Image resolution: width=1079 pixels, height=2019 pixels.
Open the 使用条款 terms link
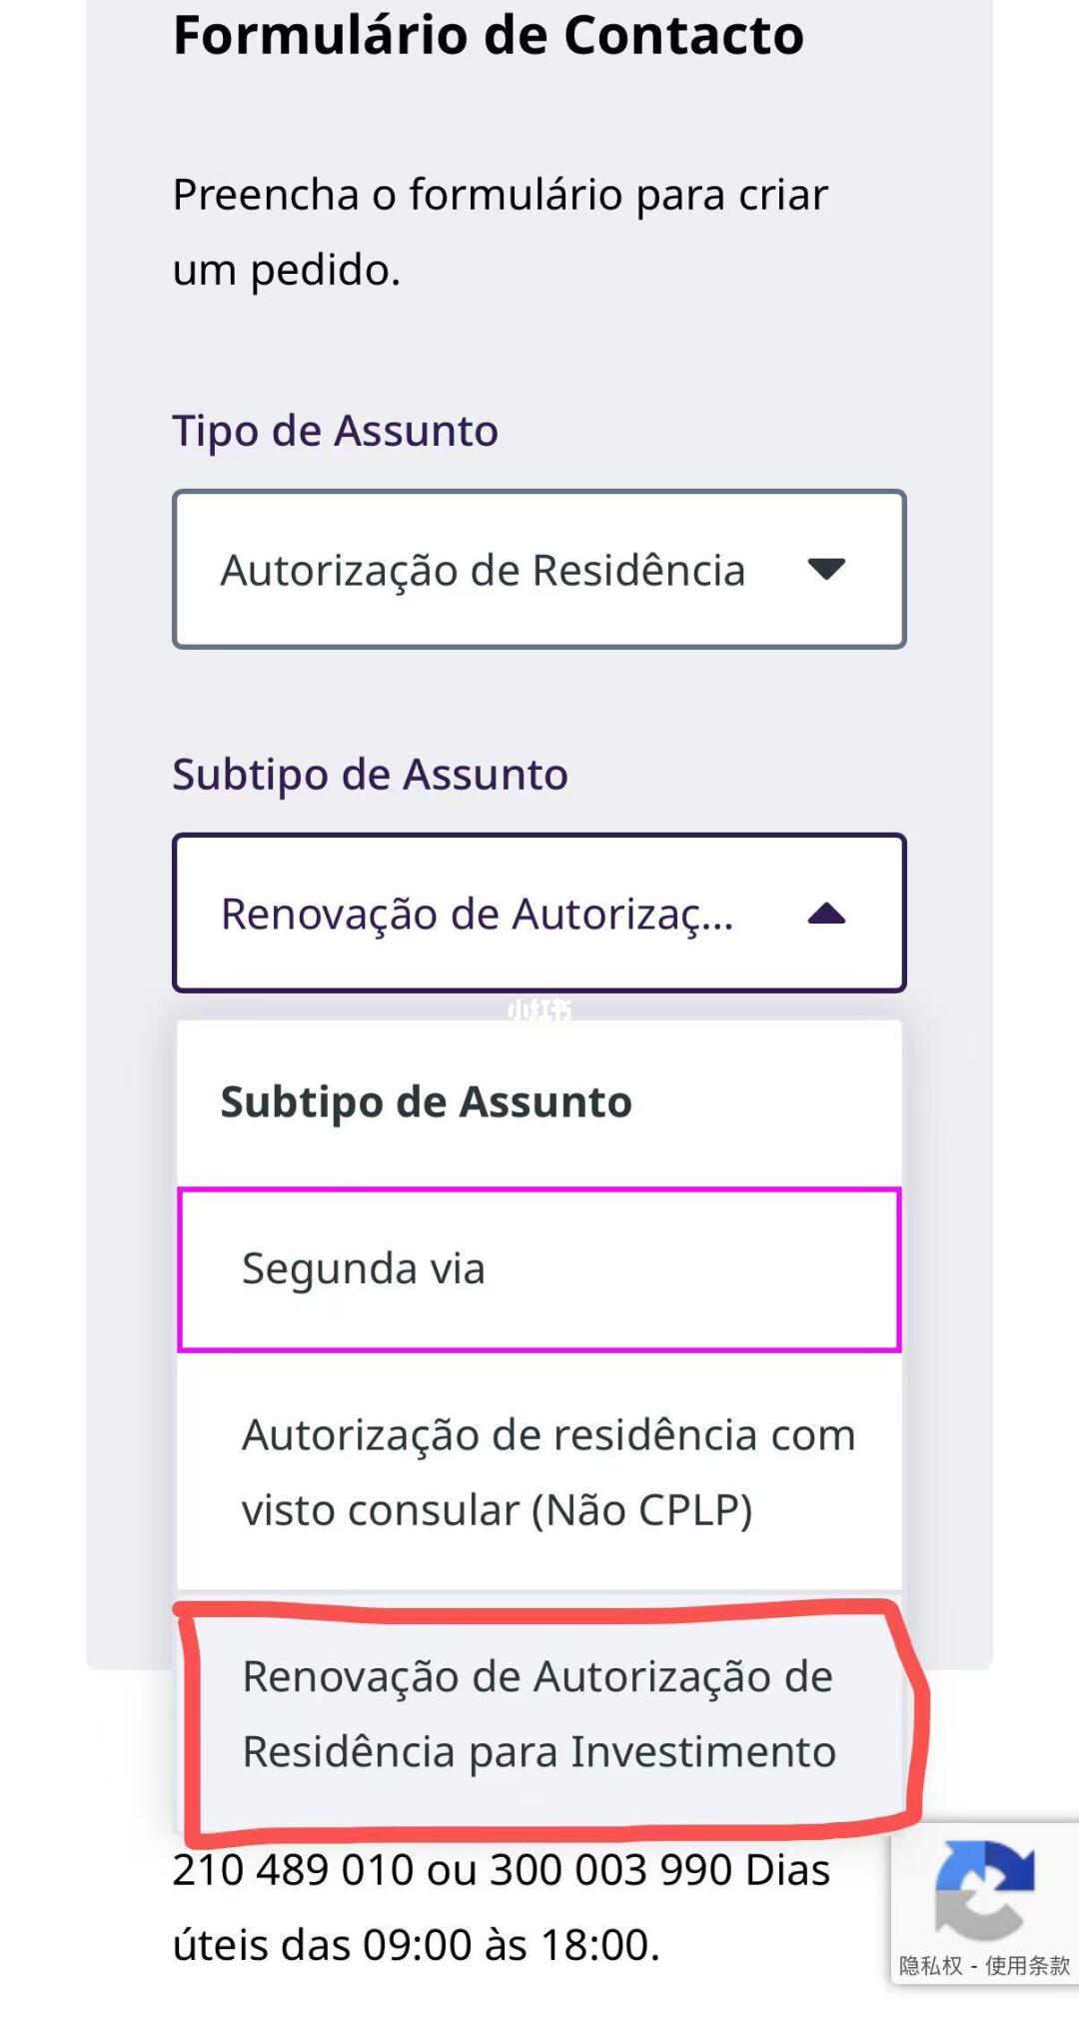click(x=1027, y=1965)
